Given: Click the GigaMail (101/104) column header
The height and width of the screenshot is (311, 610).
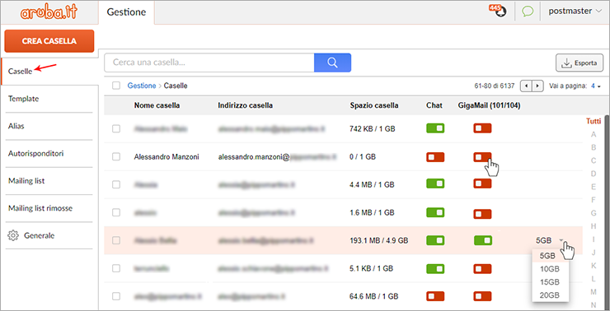Looking at the screenshot, I should click(x=489, y=105).
